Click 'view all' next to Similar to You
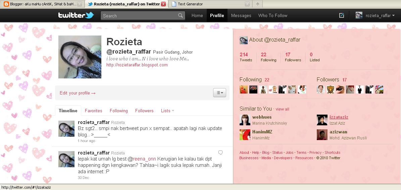Screen dimensions: 401x190 click(x=282, y=109)
